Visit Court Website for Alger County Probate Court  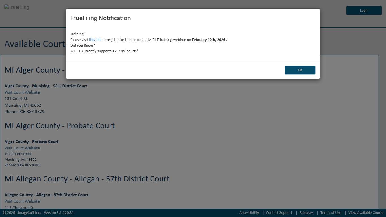(22, 148)
